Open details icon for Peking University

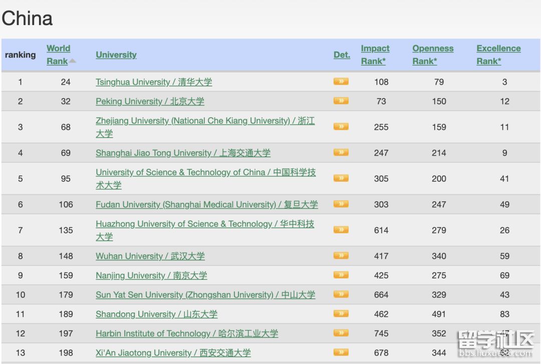[341, 101]
